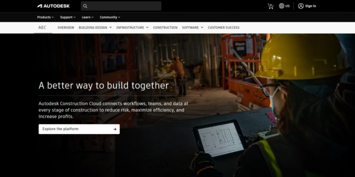Open the shopping cart icon
The height and width of the screenshot is (177, 355).
click(x=270, y=6)
